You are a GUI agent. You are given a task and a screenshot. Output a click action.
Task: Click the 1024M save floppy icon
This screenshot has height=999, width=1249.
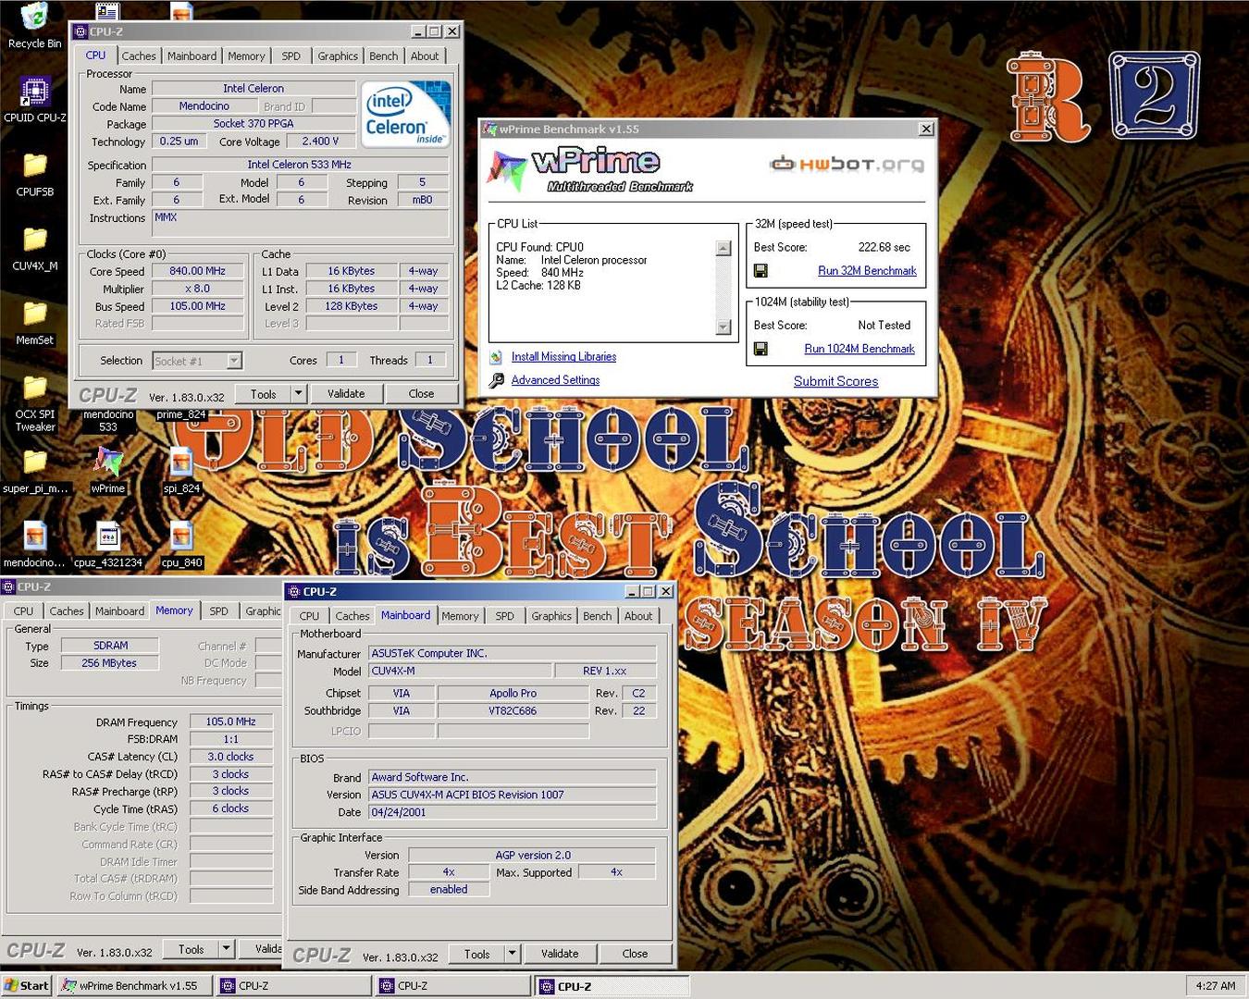click(761, 349)
